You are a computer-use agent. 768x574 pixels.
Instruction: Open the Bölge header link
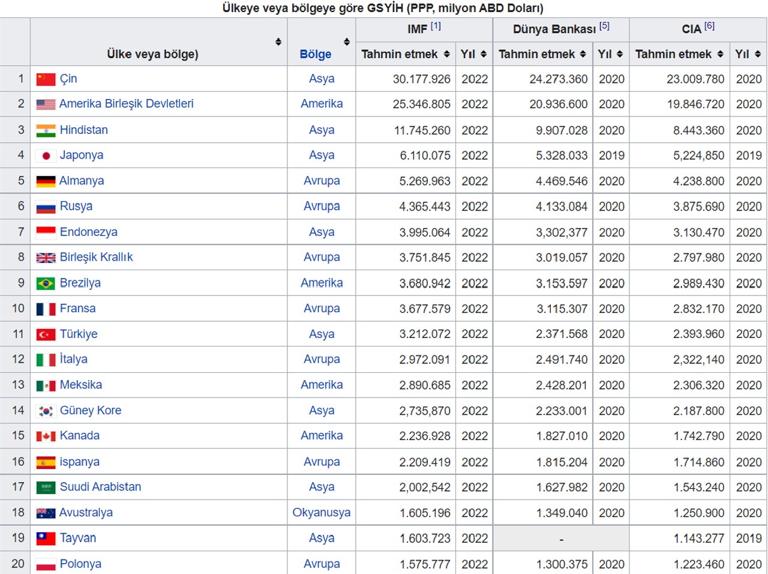(x=316, y=54)
